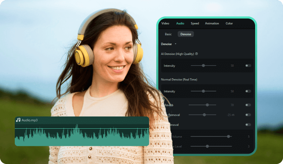Enable the toggle on the -25 dB row
Image resolution: width=283 pixels, height=164 pixels.
click(248, 115)
